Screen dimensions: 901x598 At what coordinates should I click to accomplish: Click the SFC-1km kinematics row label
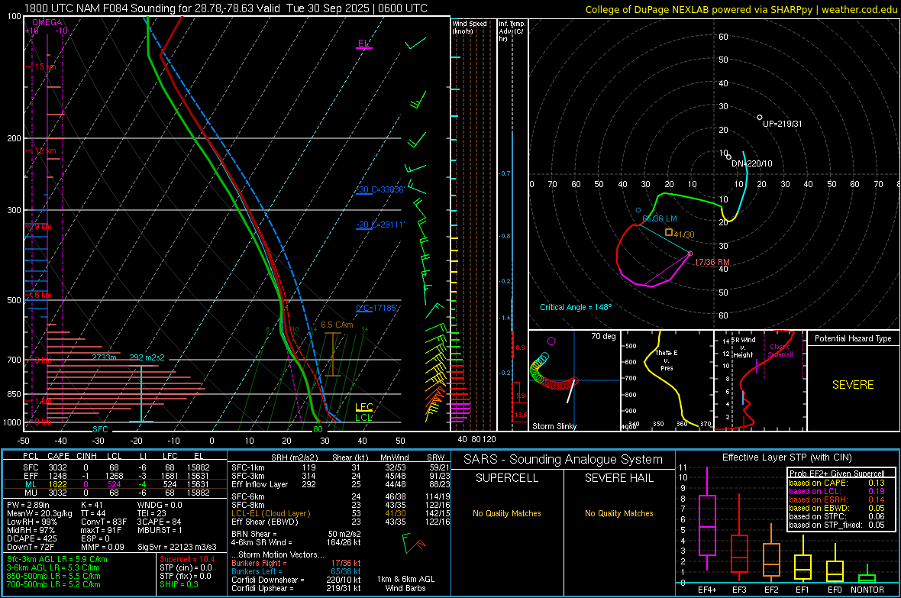[248, 467]
